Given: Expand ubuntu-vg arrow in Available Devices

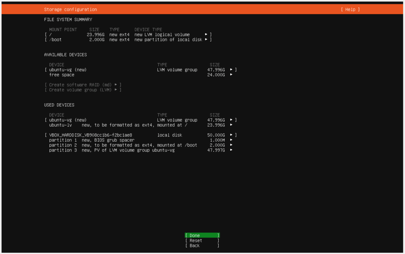Looking at the screenshot, I should pyautogui.click(x=231, y=70).
